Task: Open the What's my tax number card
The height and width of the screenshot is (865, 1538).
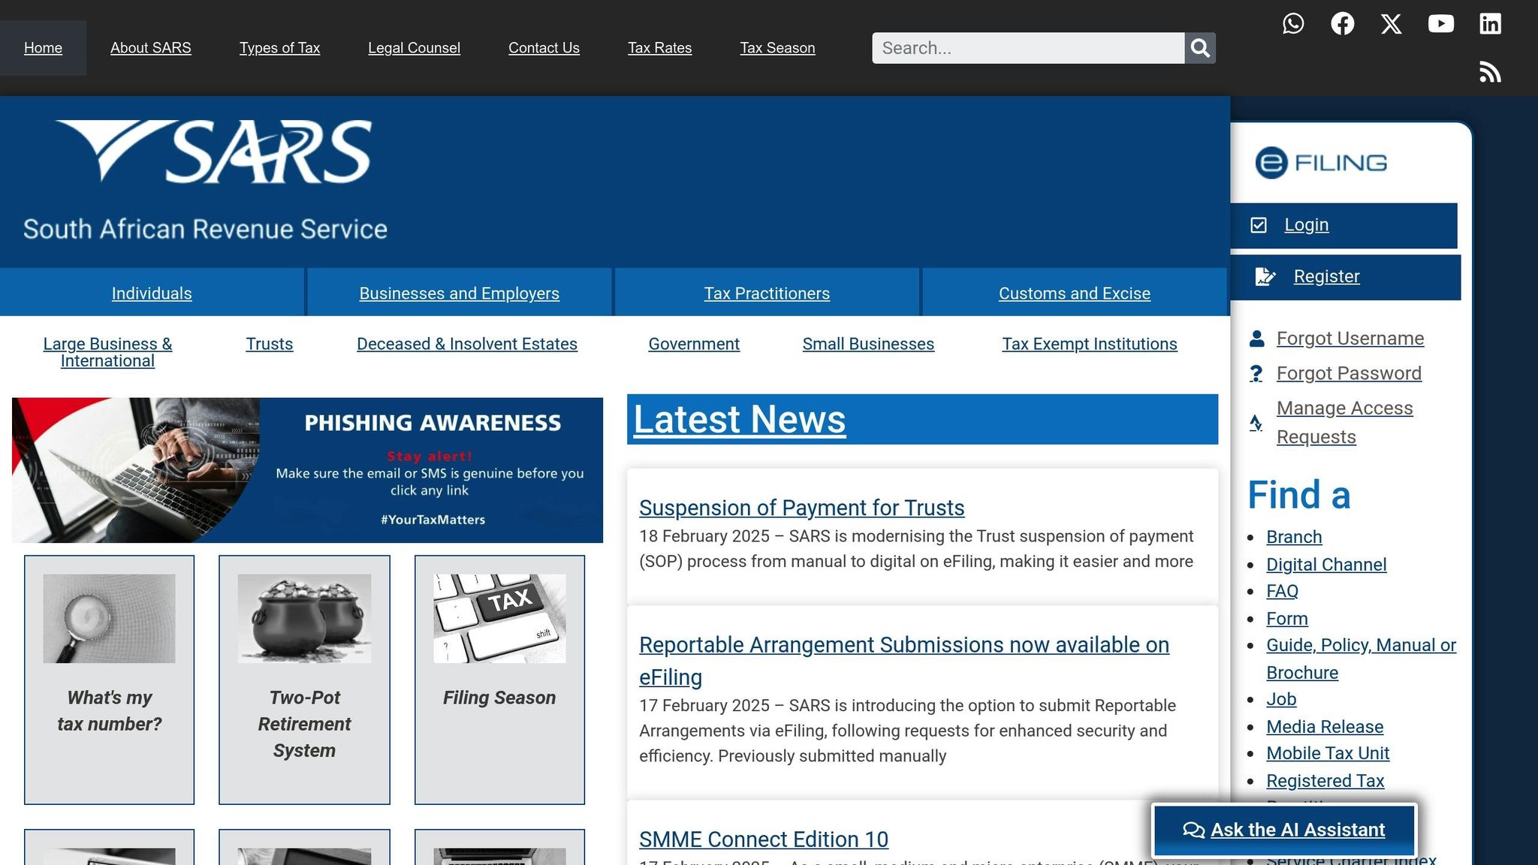Action: [109, 680]
